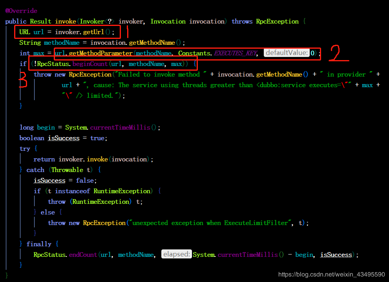Click 'dubbo:service executes=' text in the string
The height and width of the screenshot is (282, 389).
300,85
